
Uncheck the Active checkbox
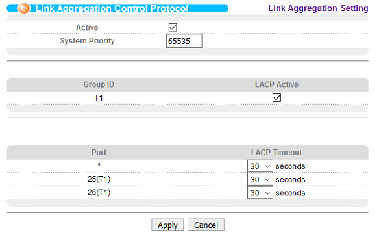(x=173, y=27)
